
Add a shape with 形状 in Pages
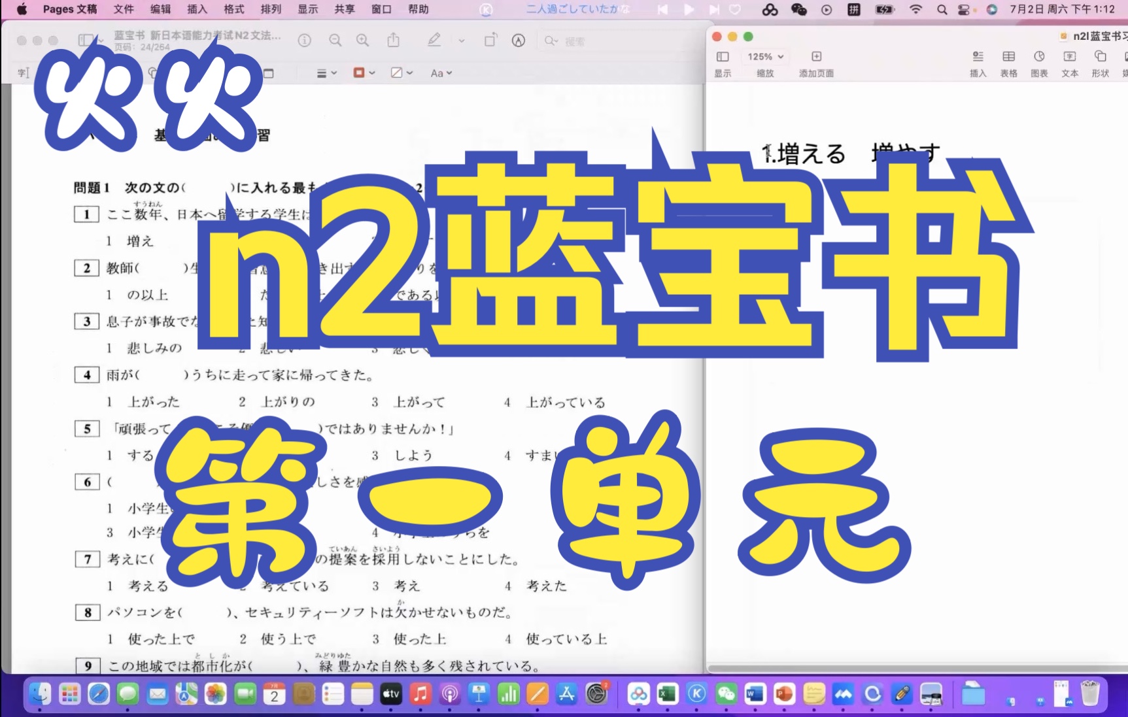1101,64
